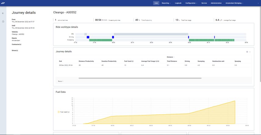Viewport: 261px width, 135px height.
Task: Go to the Service page
Action: tap(204, 3)
